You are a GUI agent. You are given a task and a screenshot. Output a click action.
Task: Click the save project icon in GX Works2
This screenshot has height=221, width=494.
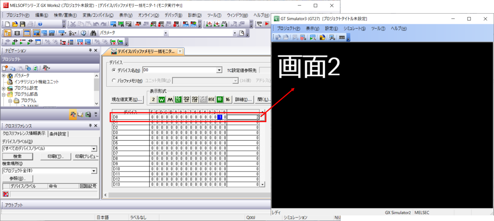pyautogui.click(x=22, y=23)
